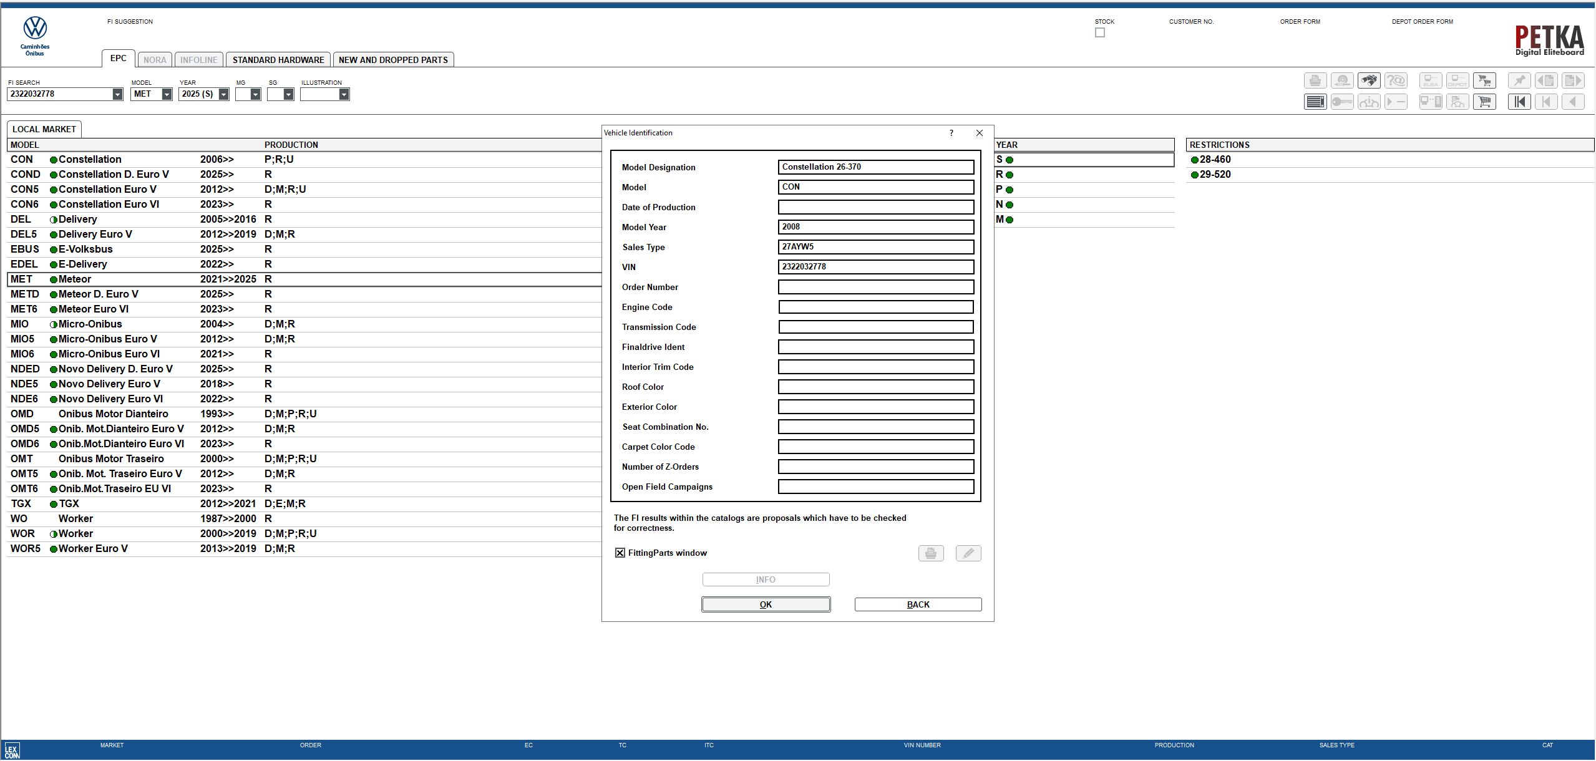
Task: Click the vehicle info icon
Action: click(x=1369, y=102)
